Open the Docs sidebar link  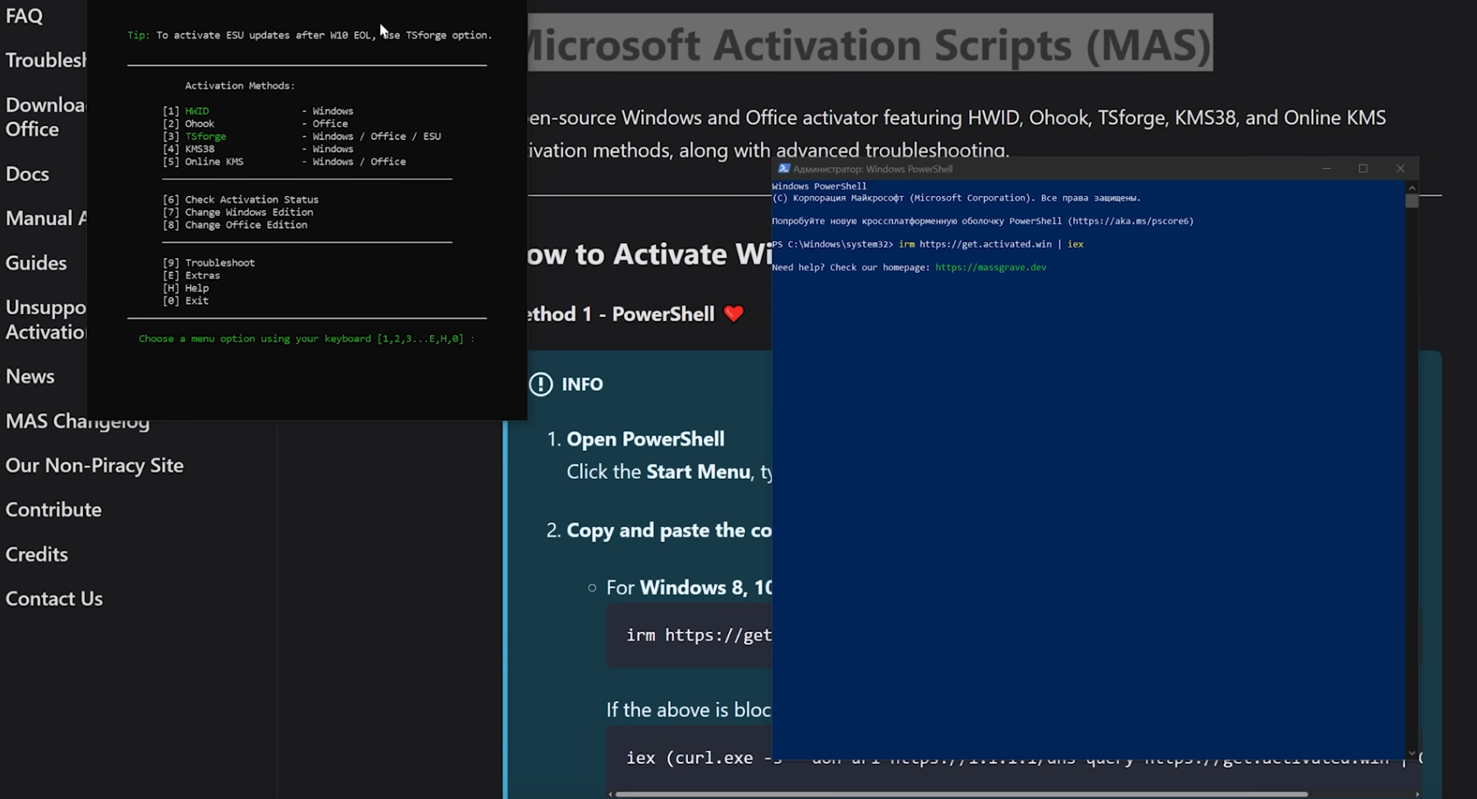click(x=27, y=174)
